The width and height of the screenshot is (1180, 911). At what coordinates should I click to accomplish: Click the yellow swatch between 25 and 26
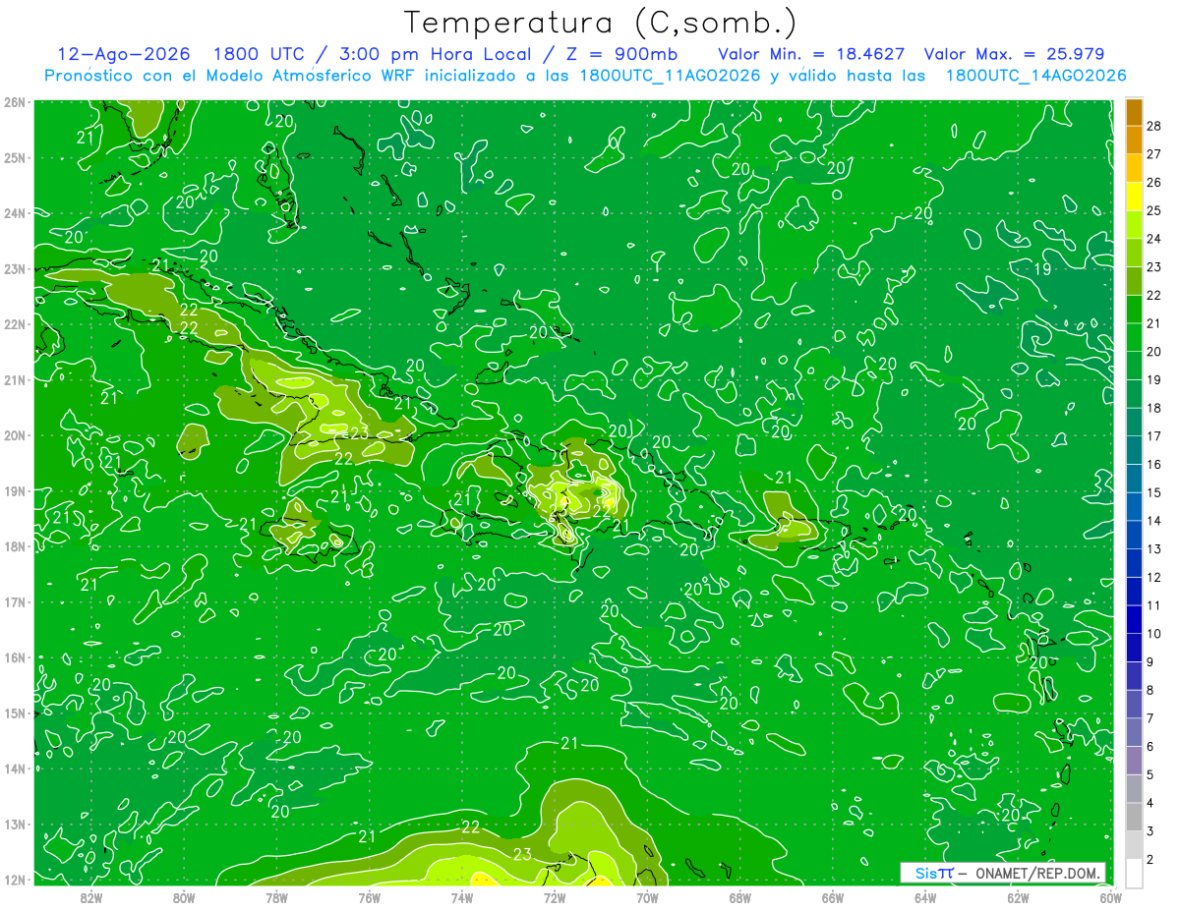[x=1134, y=197]
